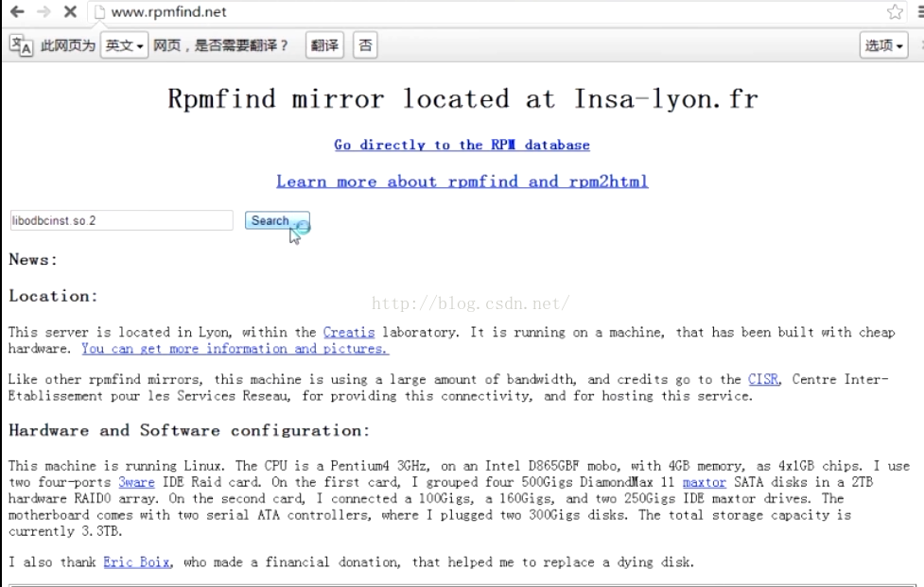Follow the CISR link

763,379
